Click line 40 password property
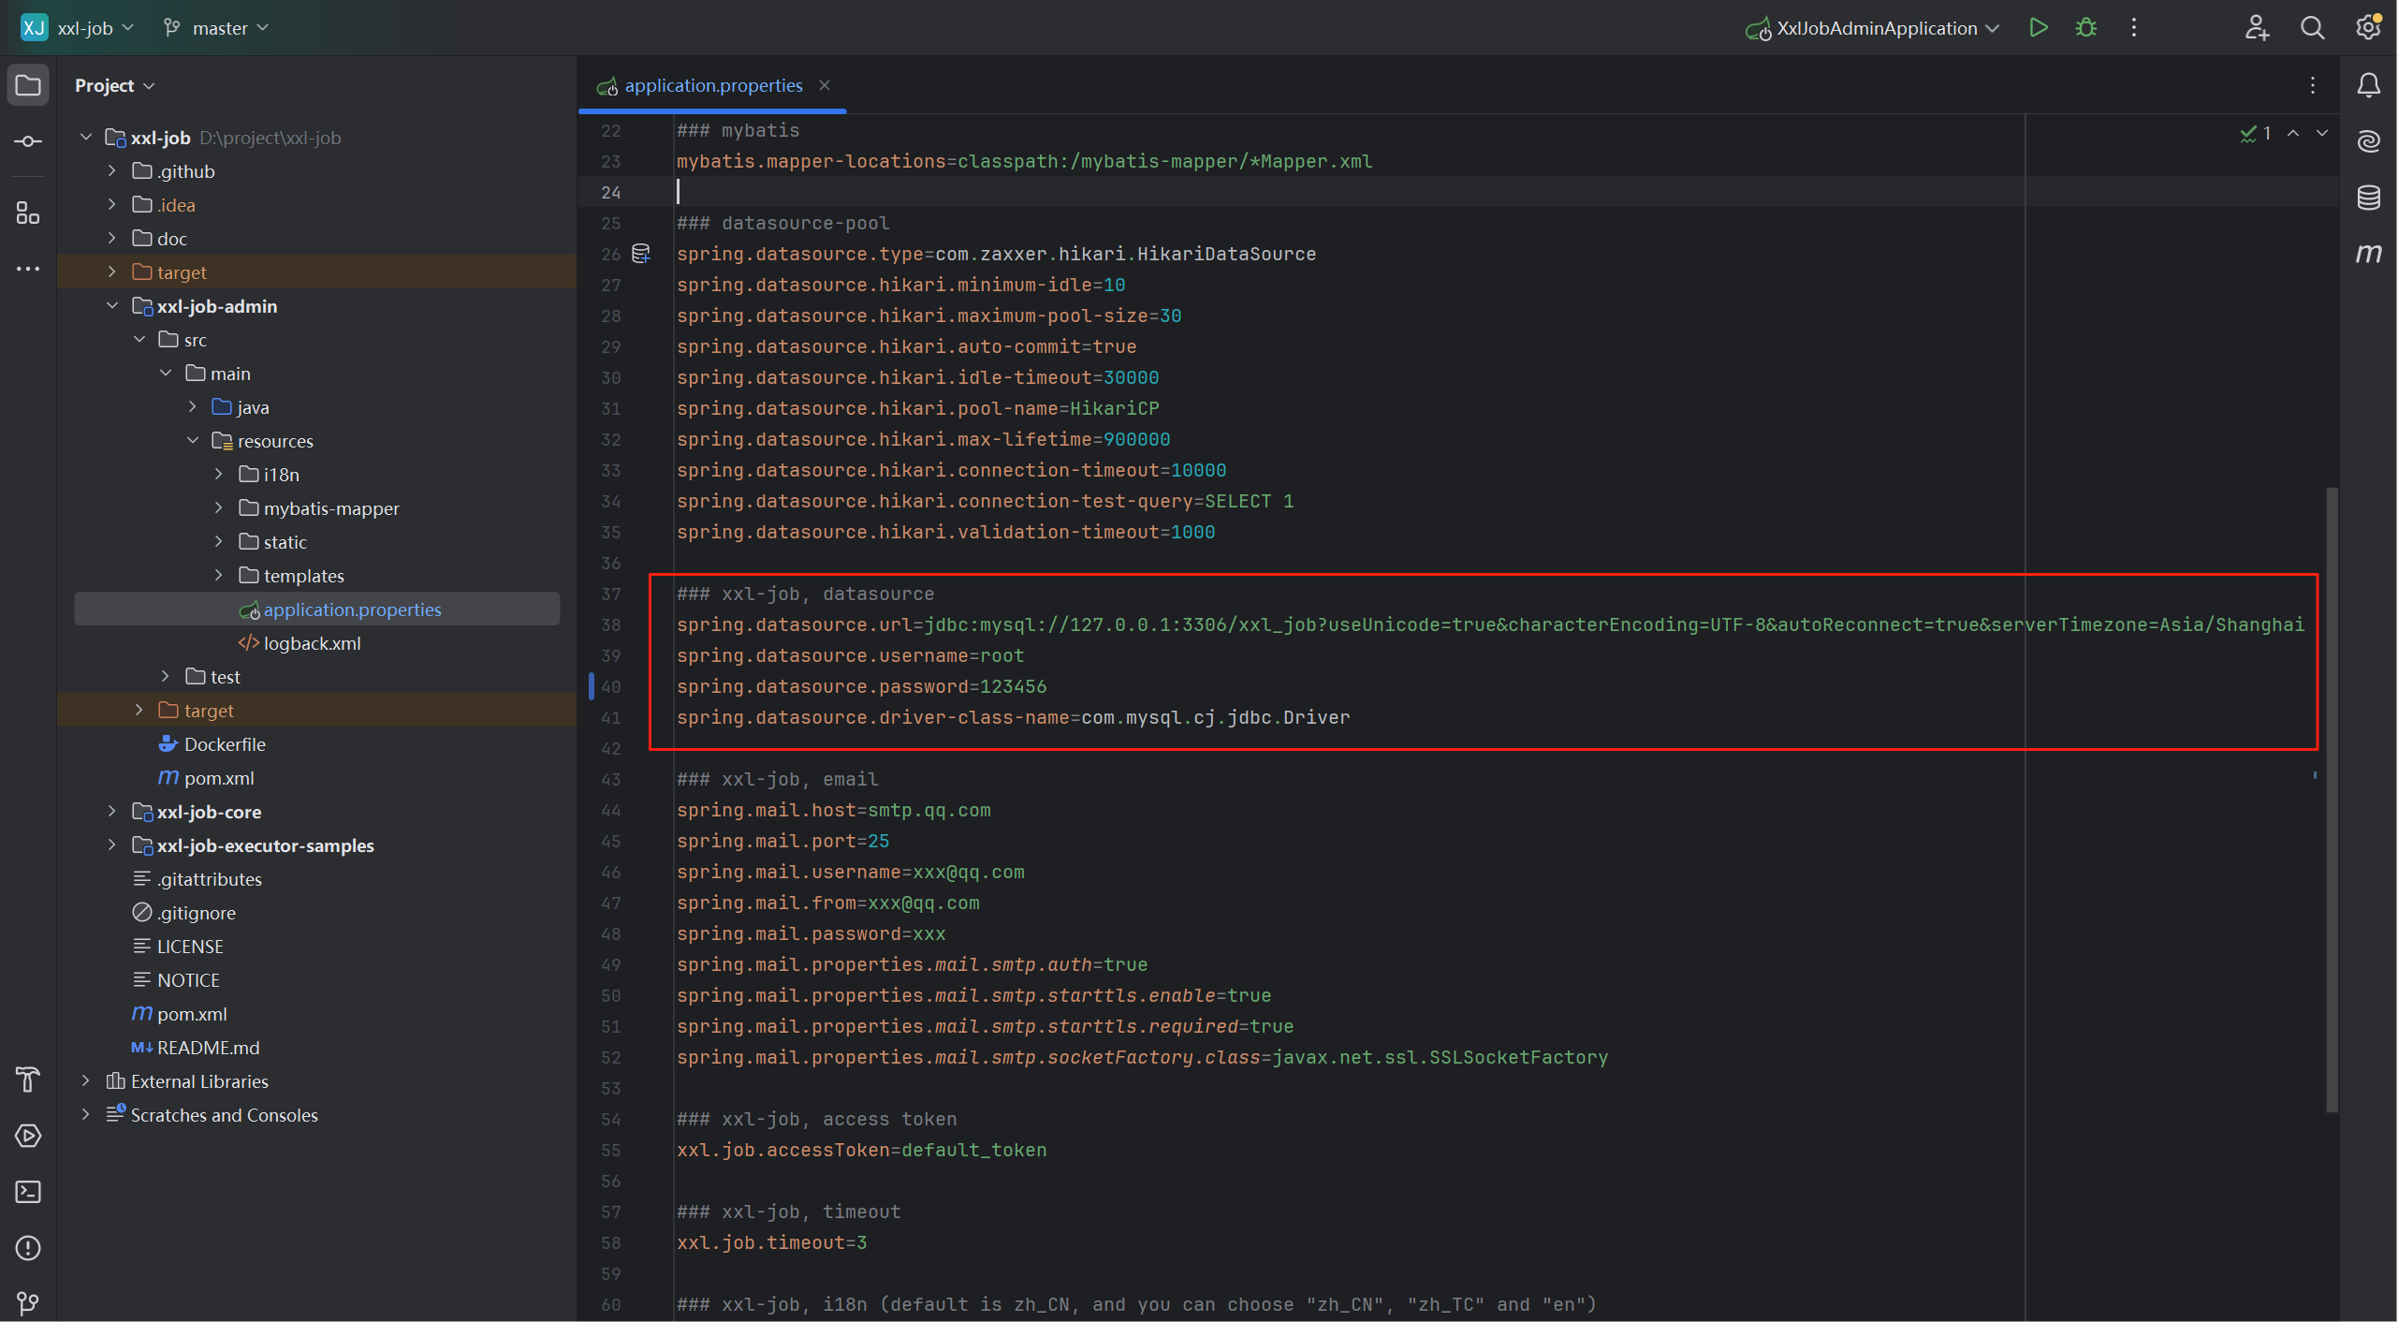The height and width of the screenshot is (1322, 2398). tap(861, 686)
